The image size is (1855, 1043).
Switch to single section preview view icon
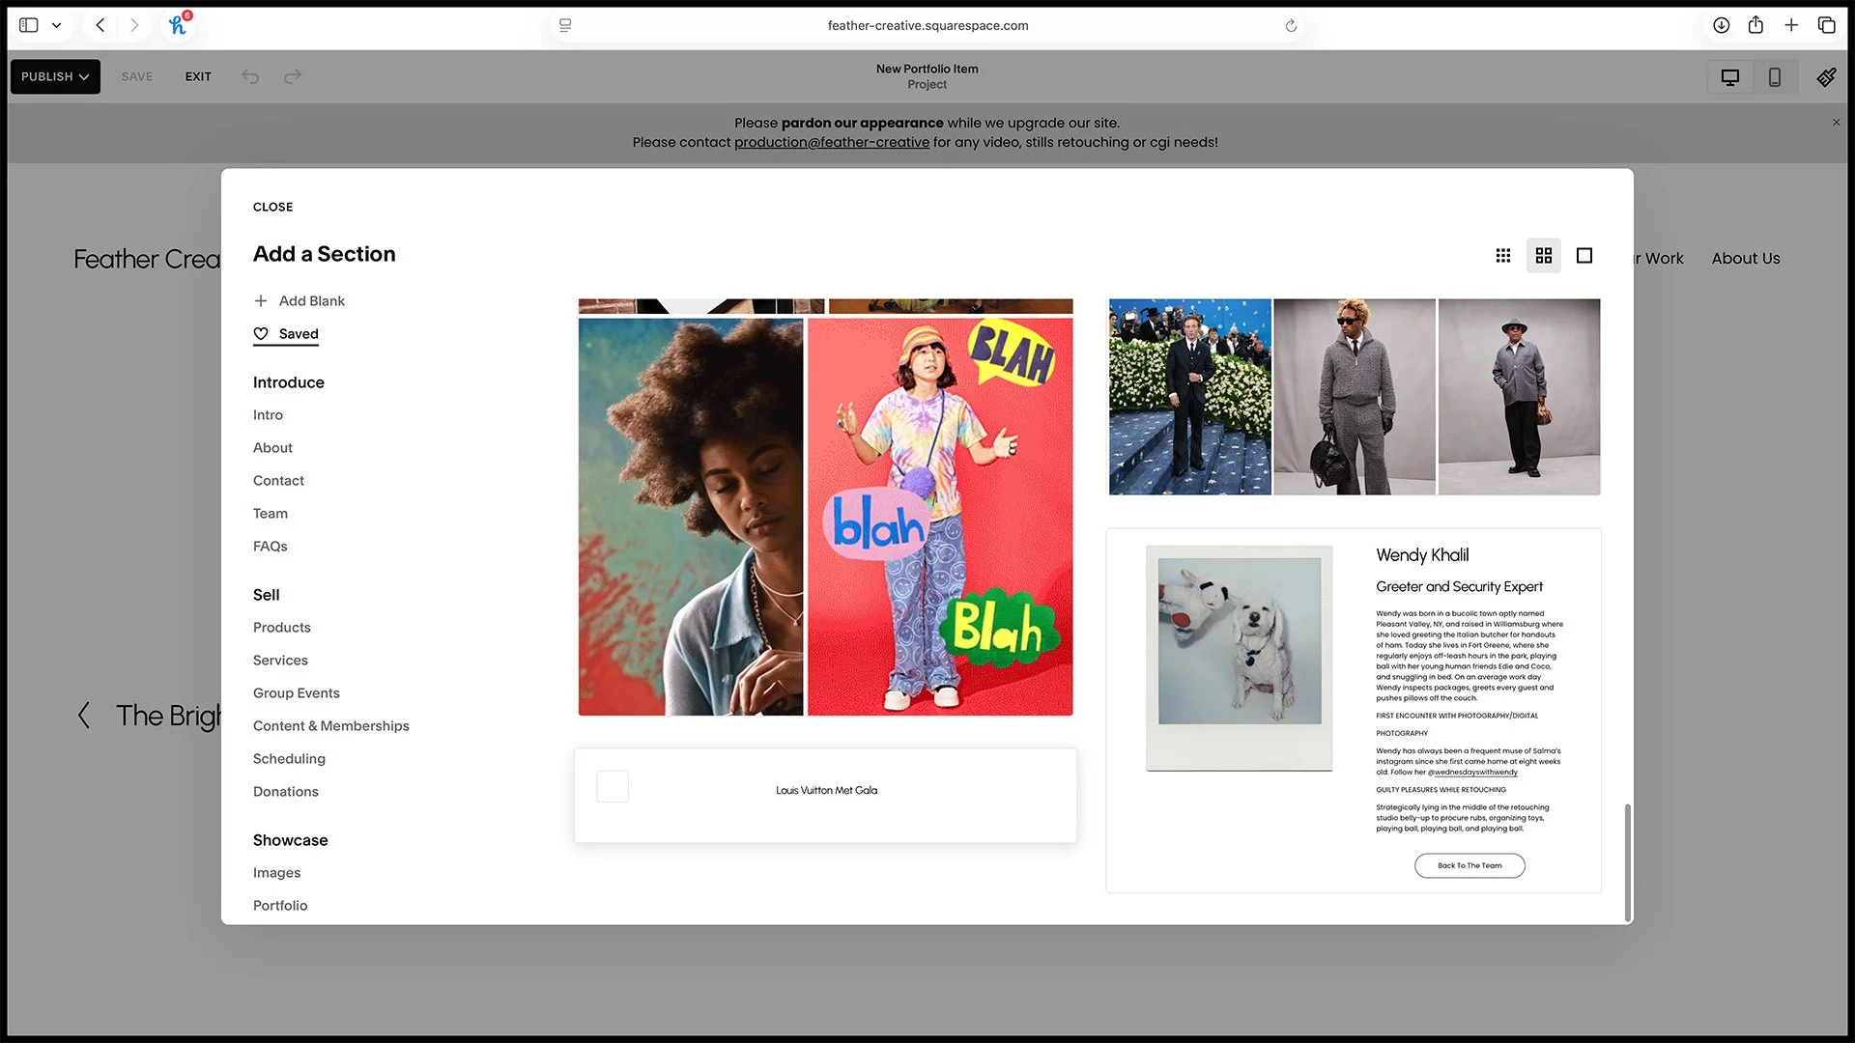1584,255
